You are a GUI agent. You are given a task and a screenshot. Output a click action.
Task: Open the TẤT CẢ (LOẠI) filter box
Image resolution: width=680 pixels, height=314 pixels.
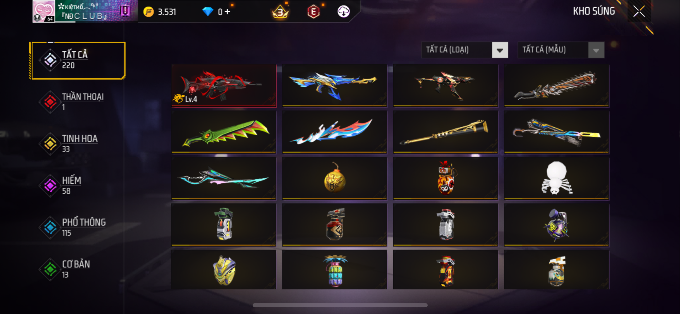point(464,50)
